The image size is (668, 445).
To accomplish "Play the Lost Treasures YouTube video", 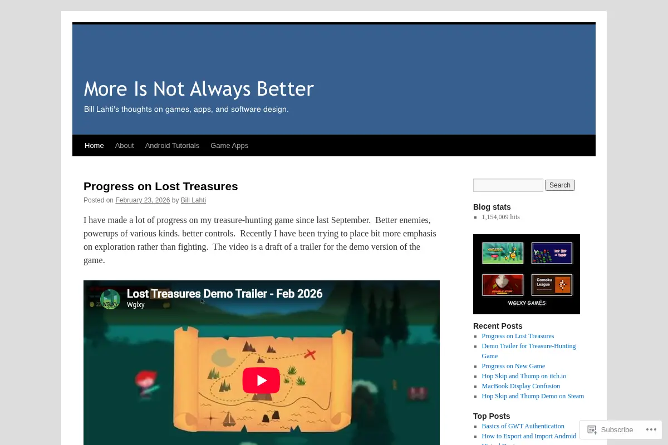I will pyautogui.click(x=261, y=380).
